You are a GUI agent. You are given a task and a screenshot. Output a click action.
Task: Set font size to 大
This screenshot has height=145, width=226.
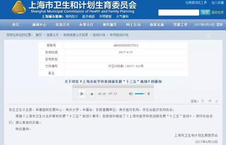tap(203, 101)
